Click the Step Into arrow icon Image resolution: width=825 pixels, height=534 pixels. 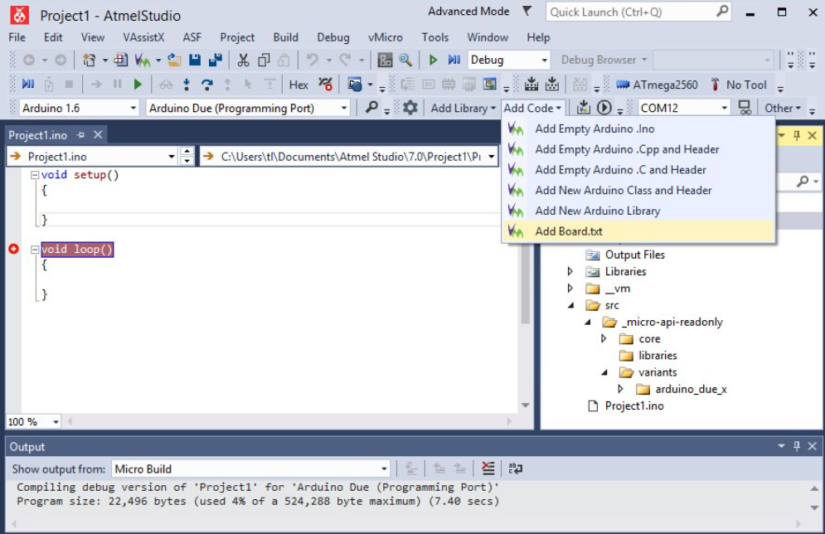pyautogui.click(x=187, y=85)
